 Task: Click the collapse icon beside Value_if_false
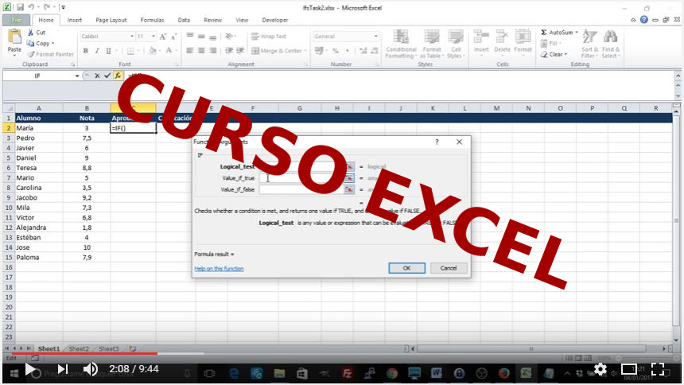pos(349,189)
